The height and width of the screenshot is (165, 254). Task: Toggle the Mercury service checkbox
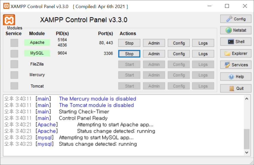pyautogui.click(x=14, y=75)
